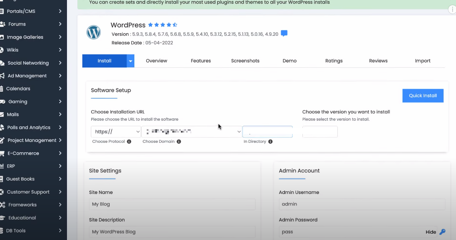Click the Educational graduation cap icon
The height and width of the screenshot is (240, 456).
(3, 218)
